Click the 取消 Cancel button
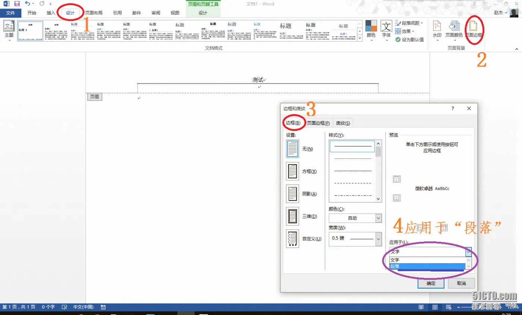The height and width of the screenshot is (315, 522). [461, 283]
